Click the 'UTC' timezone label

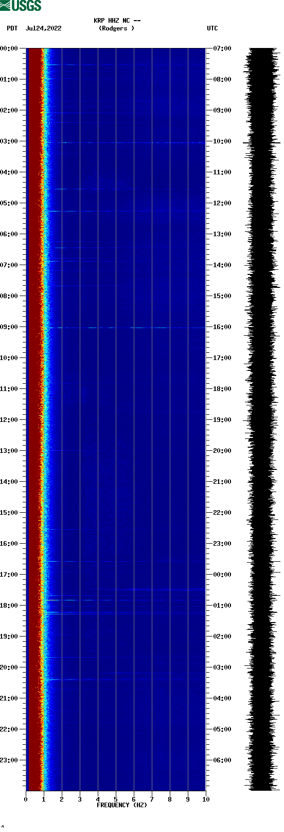click(212, 28)
